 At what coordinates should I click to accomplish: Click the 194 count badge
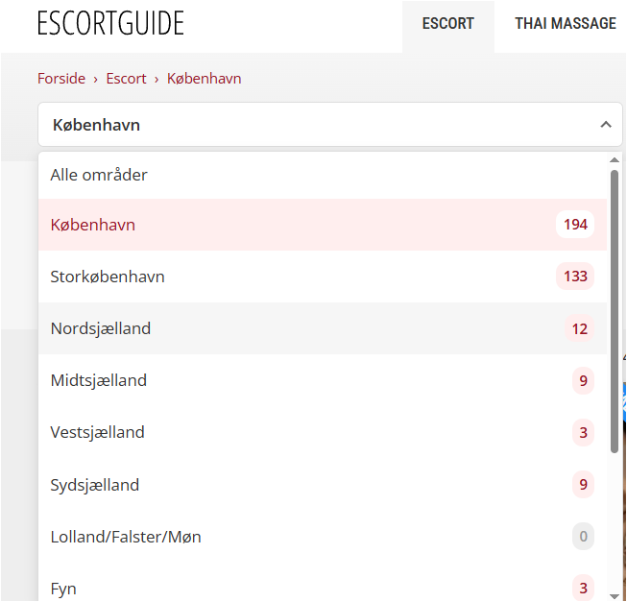[575, 225]
